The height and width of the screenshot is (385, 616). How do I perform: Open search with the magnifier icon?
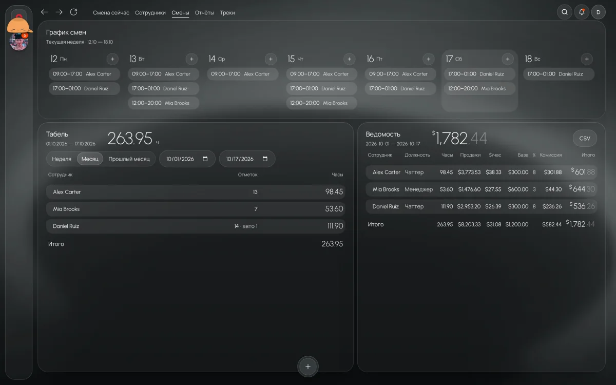(x=565, y=12)
